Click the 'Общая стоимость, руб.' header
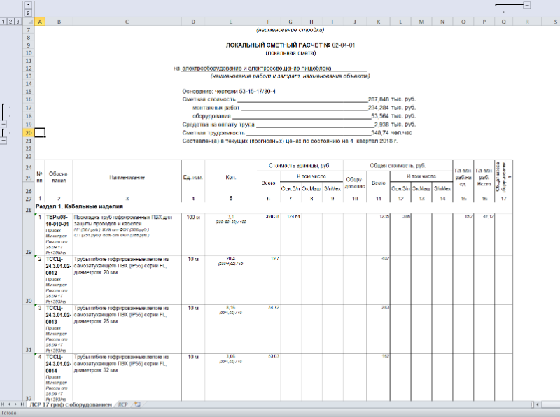 tap(398, 166)
